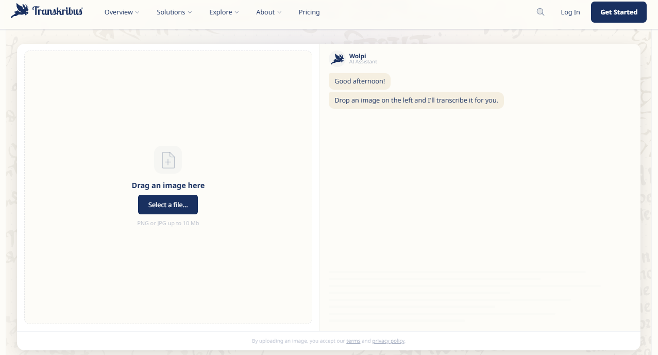Click the 'AI Assistant' subtitle text
Viewport: 658px width, 355px height.
(x=363, y=62)
